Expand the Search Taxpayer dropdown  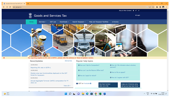coord(79,22)
